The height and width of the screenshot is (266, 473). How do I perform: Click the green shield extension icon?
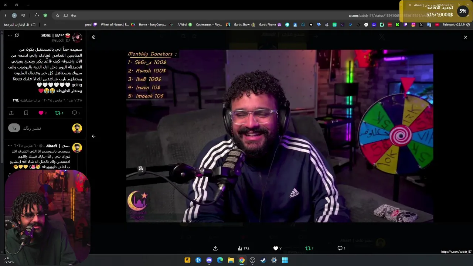[45, 16]
